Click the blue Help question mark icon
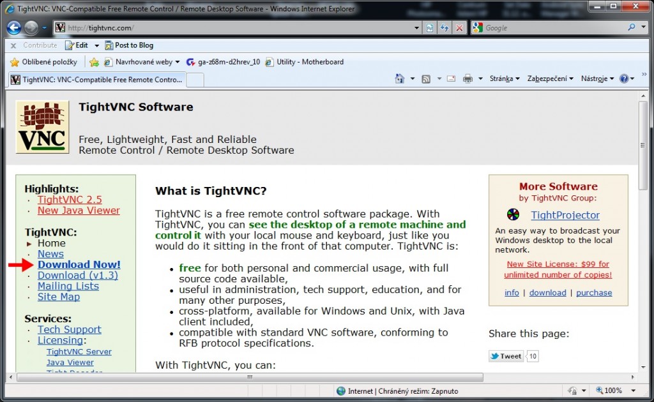 point(624,78)
